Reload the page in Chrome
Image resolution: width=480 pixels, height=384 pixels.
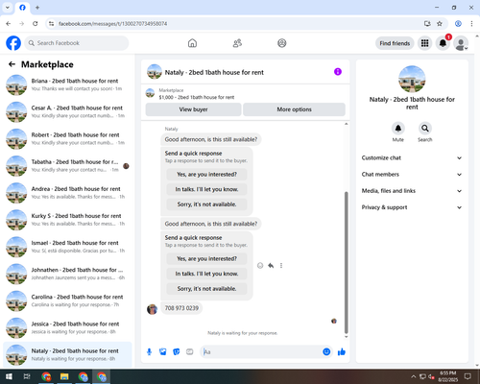[x=36, y=24]
